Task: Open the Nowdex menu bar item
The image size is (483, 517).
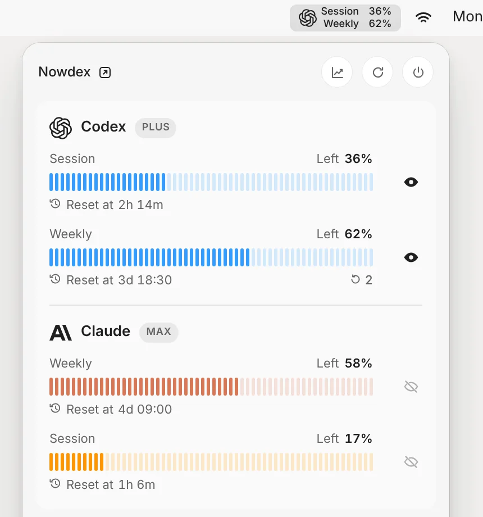Action: [345, 18]
